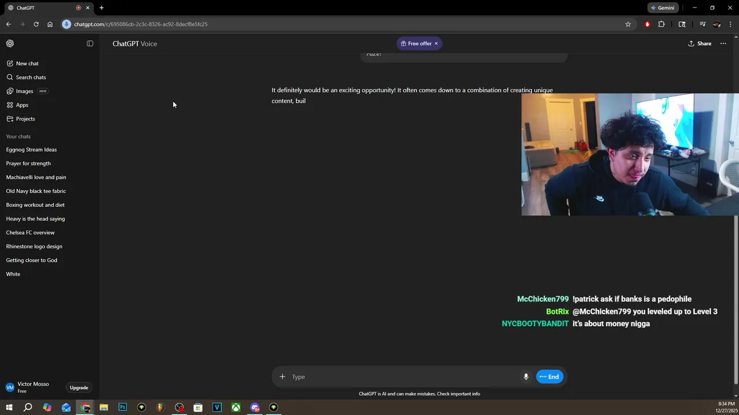Click the address bar URL
The width and height of the screenshot is (739, 415).
click(140, 24)
